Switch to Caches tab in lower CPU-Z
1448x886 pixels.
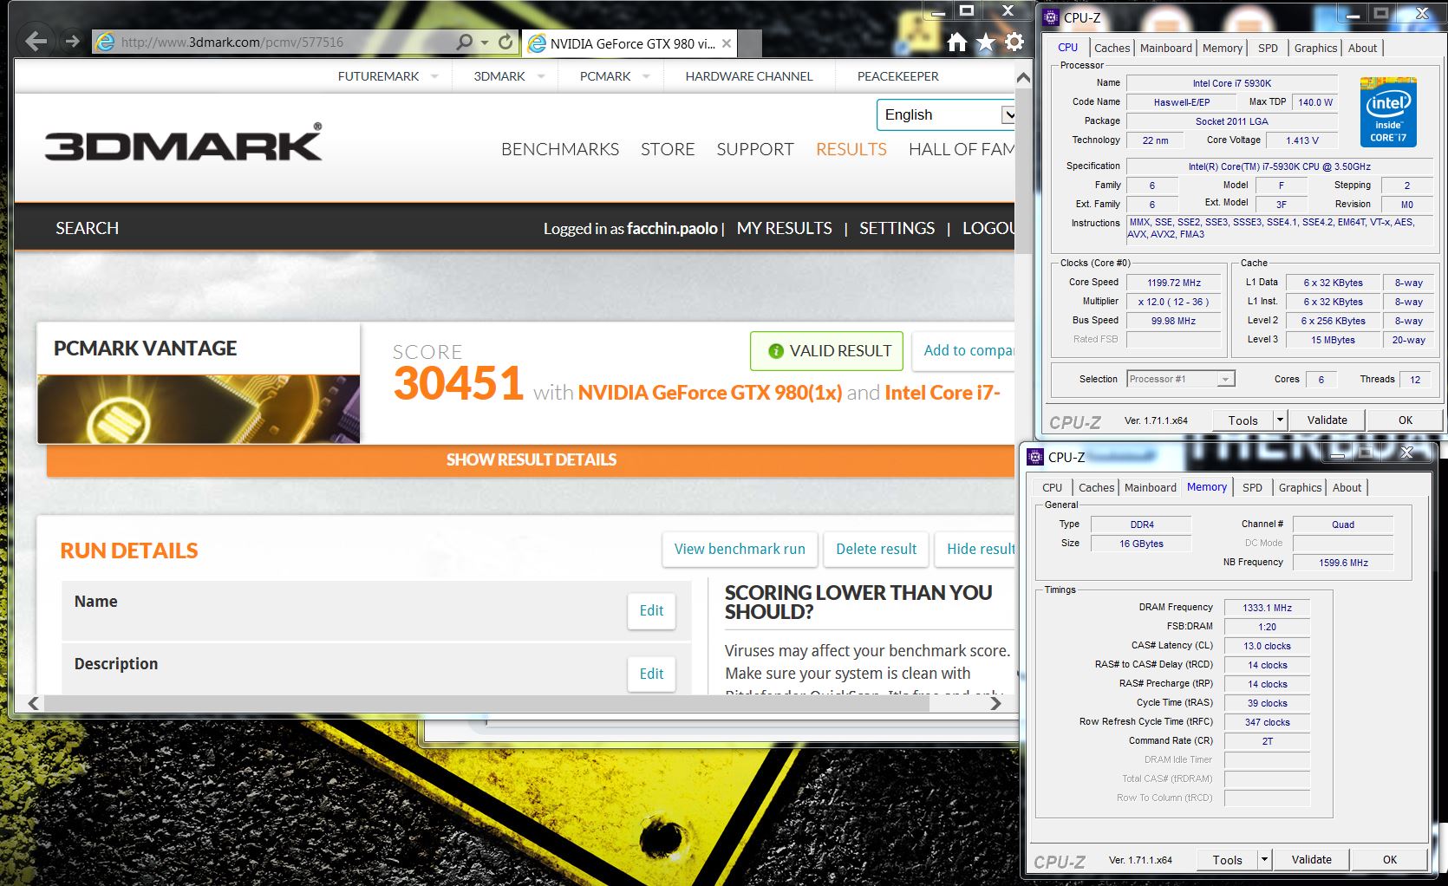pos(1096,488)
